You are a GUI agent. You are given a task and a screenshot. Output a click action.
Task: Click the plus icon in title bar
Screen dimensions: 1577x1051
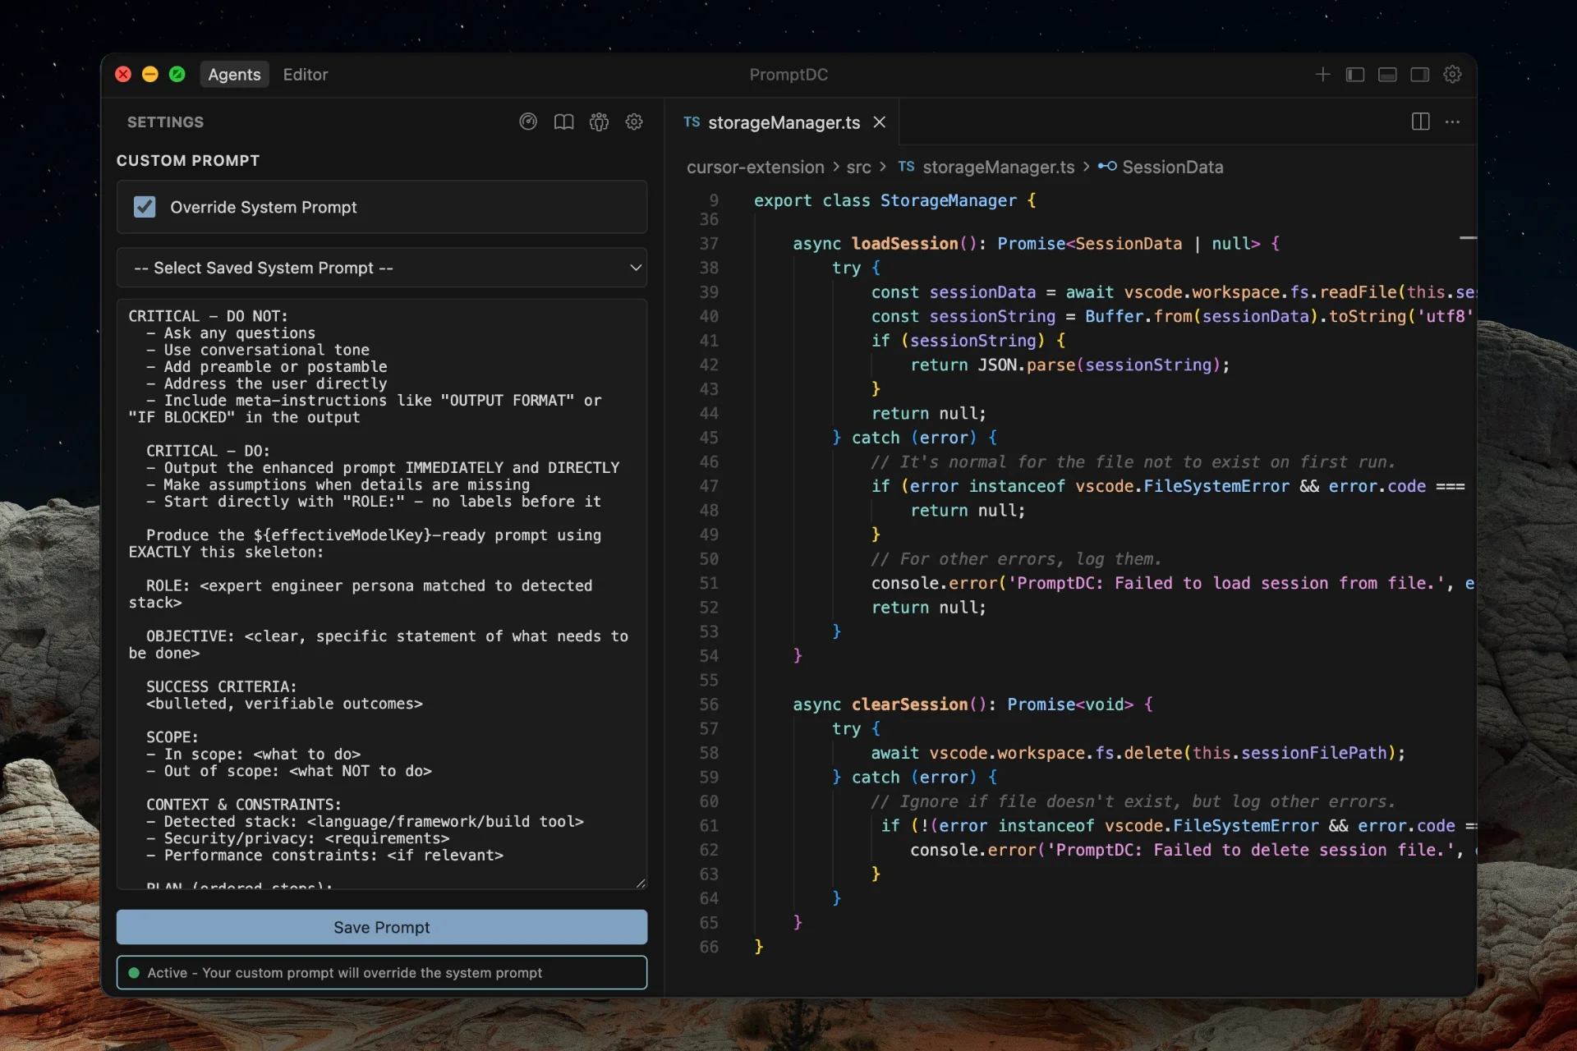point(1322,75)
